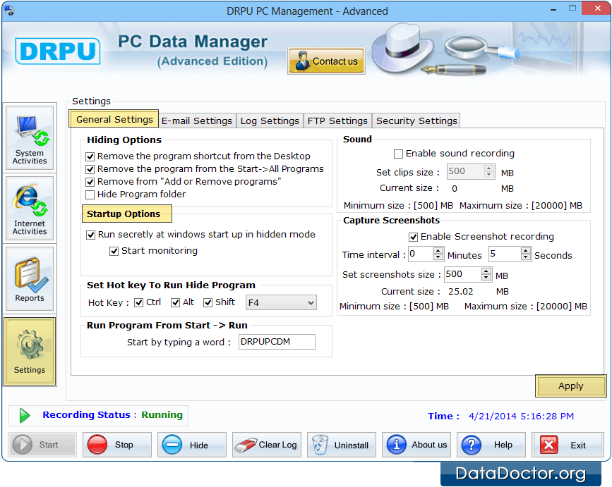Image resolution: width=612 pixels, height=487 pixels.
Task: Open the Reports clipboard icon
Action: click(31, 275)
